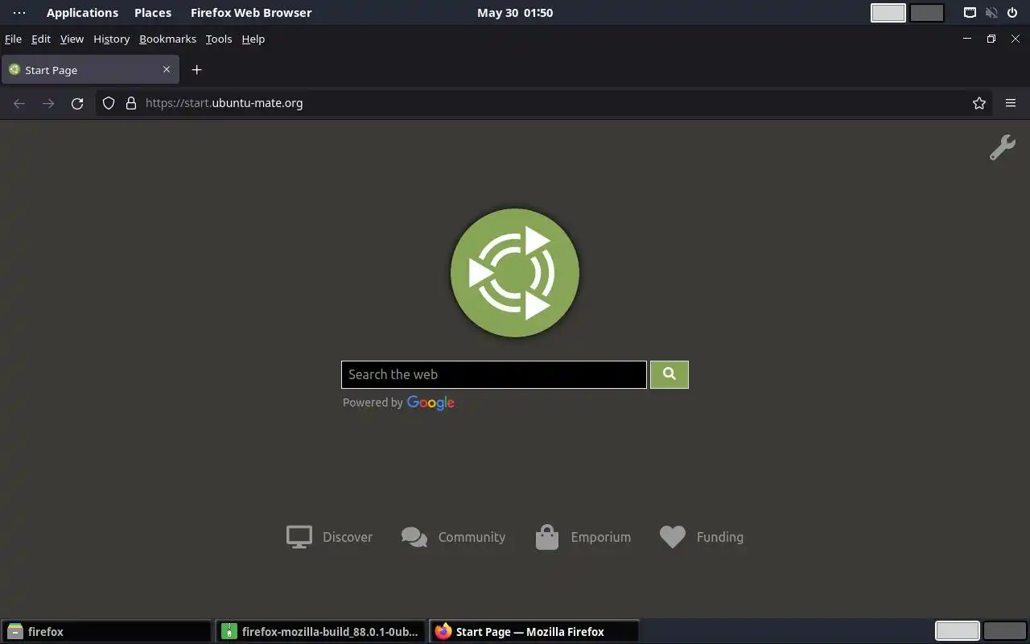Open the clock calendar May 30 01:50

click(x=515, y=13)
